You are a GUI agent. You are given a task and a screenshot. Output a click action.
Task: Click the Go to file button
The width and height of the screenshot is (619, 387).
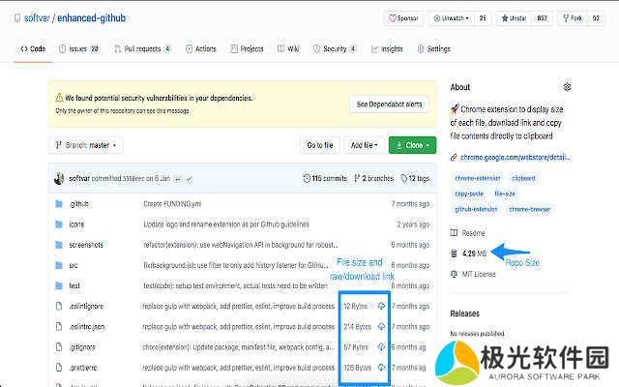point(320,145)
